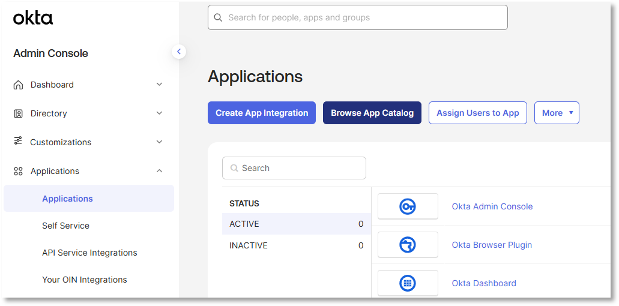The image size is (619, 306).
Task: Click Assign Users to App button
Action: click(x=478, y=113)
